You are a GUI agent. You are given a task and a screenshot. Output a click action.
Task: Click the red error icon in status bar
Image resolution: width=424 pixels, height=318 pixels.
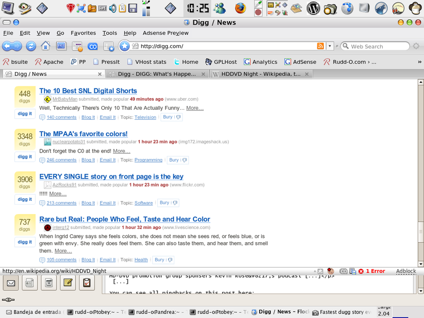[x=361, y=271]
